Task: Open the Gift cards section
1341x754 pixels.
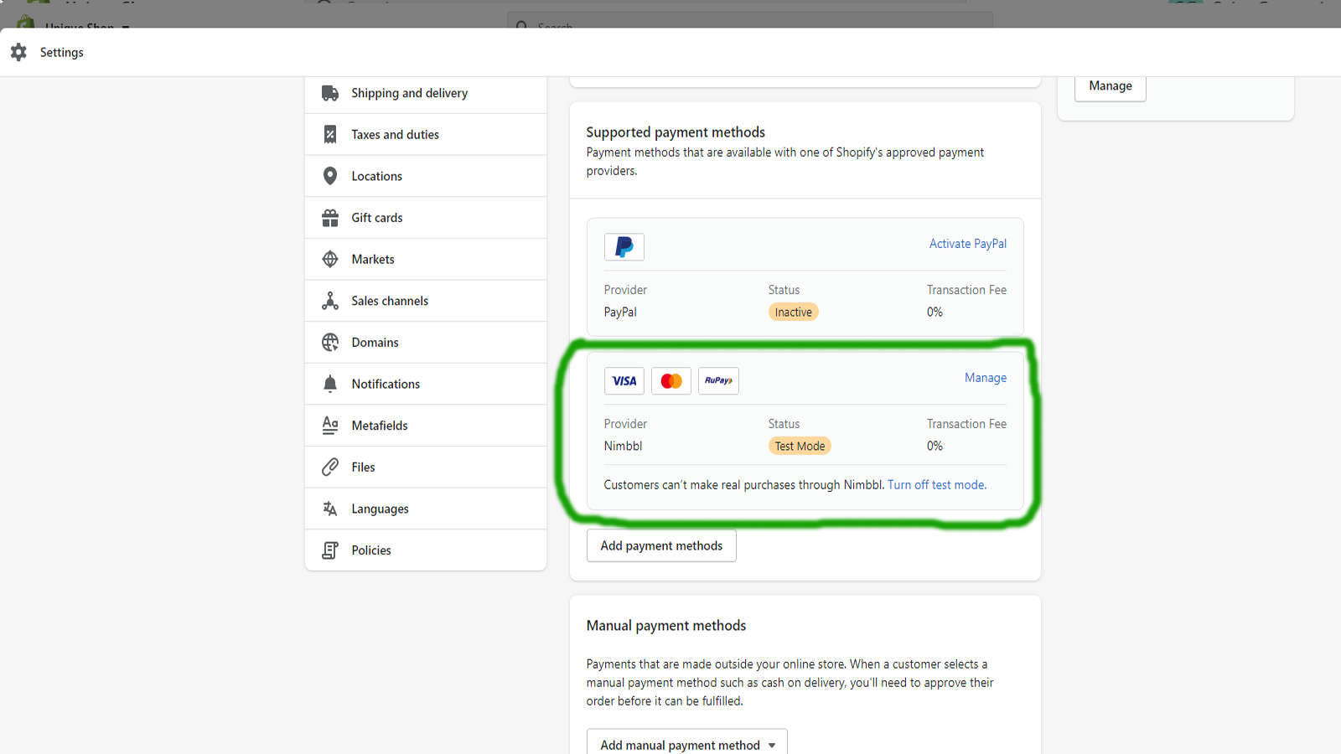Action: (426, 218)
